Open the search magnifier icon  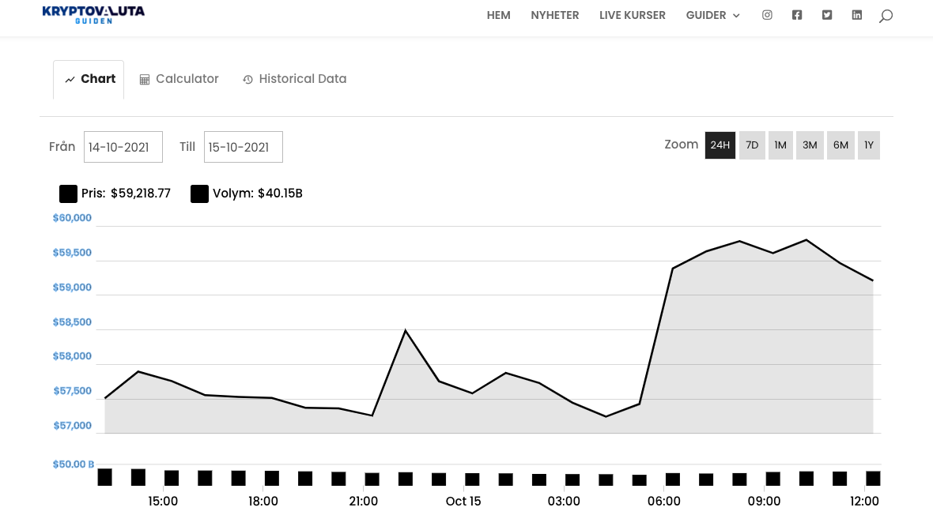[x=886, y=15]
